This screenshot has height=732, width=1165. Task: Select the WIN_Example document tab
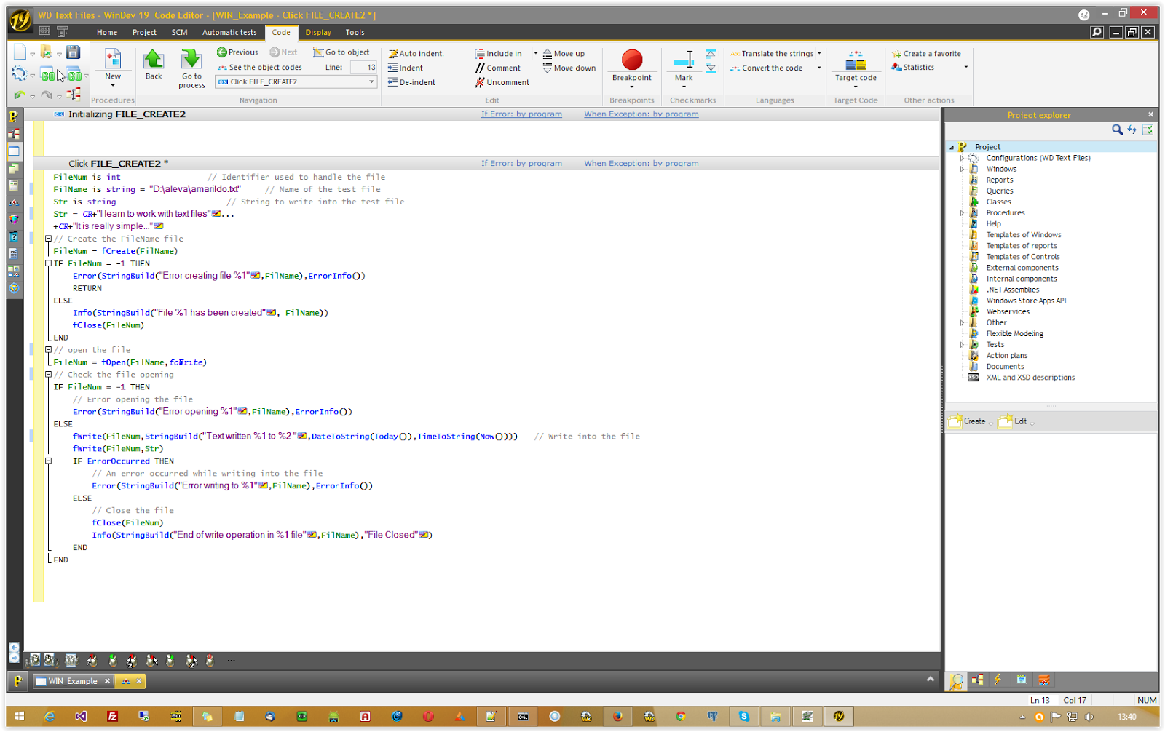[x=73, y=681]
